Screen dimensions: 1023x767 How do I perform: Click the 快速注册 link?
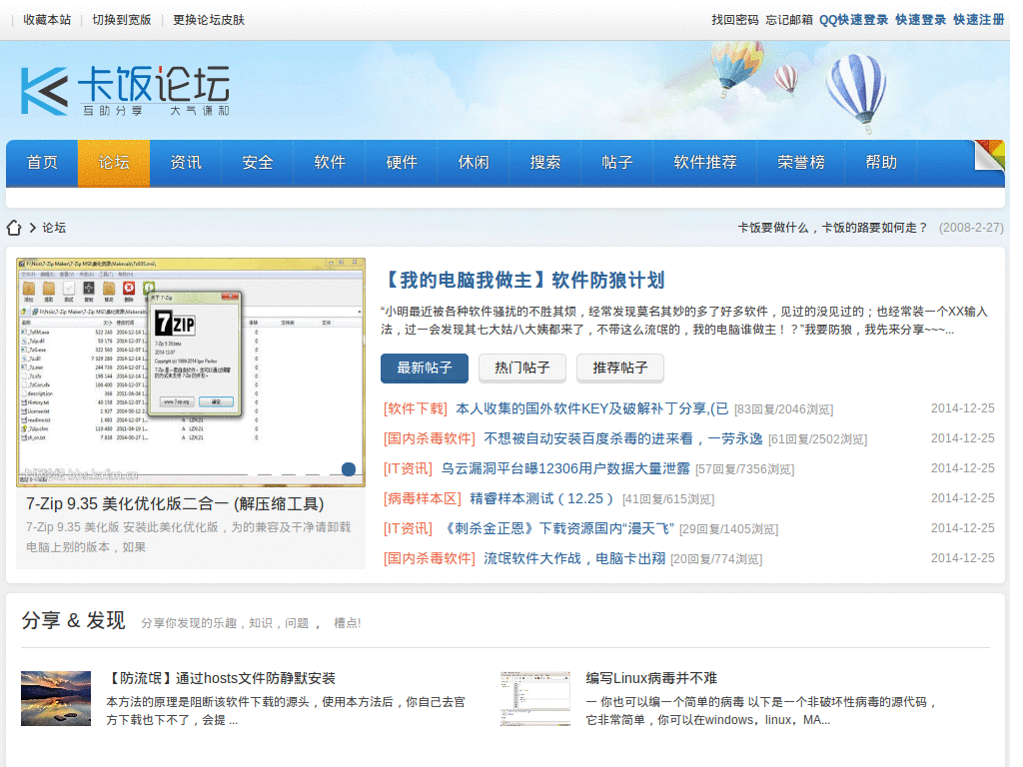978,20
